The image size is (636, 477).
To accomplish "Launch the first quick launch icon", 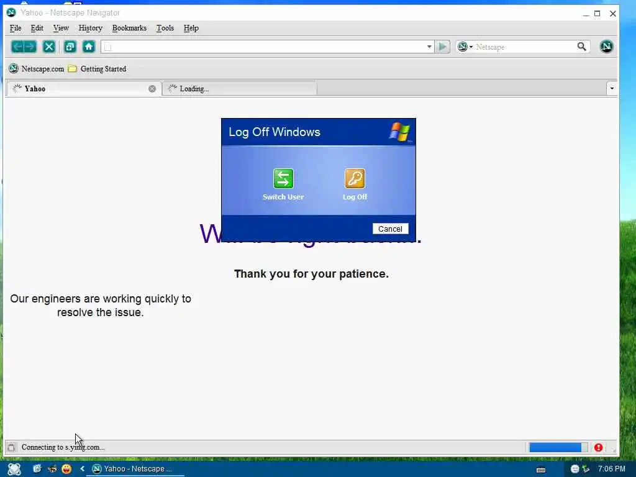I will point(37,469).
